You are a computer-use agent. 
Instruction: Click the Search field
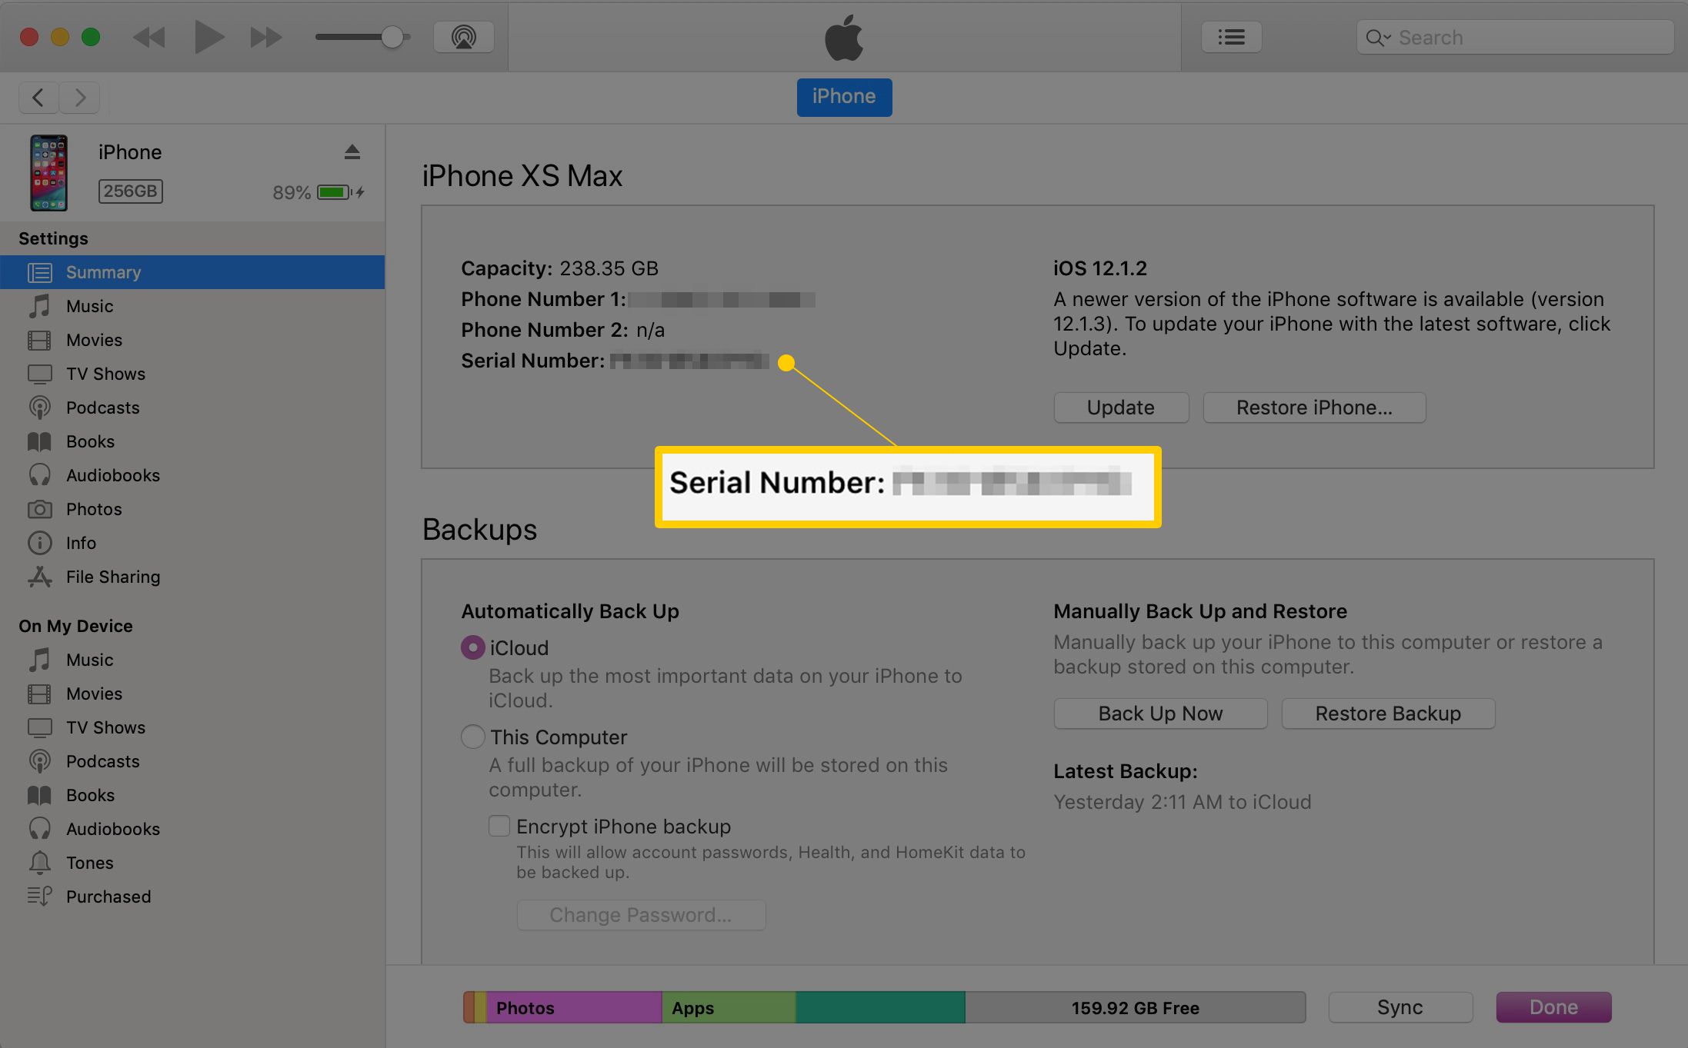click(1515, 37)
